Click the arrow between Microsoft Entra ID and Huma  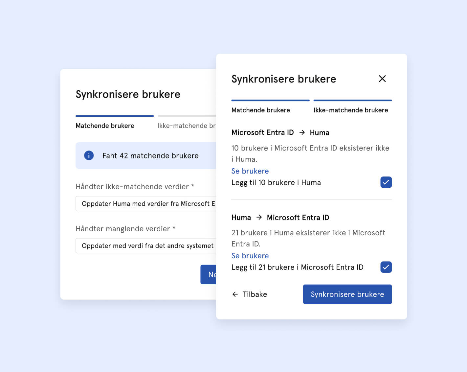302,132
